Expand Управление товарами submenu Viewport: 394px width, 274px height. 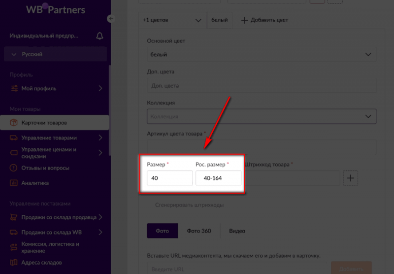click(x=100, y=138)
